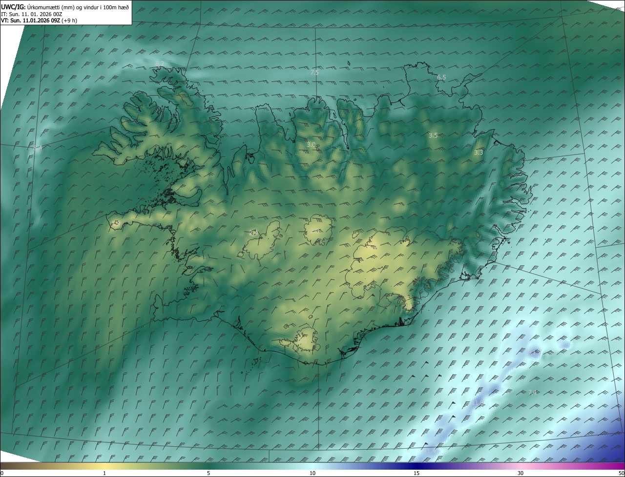Click the 'VT: Sun. 11.01.2026 09Z' line

pyautogui.click(x=30, y=20)
